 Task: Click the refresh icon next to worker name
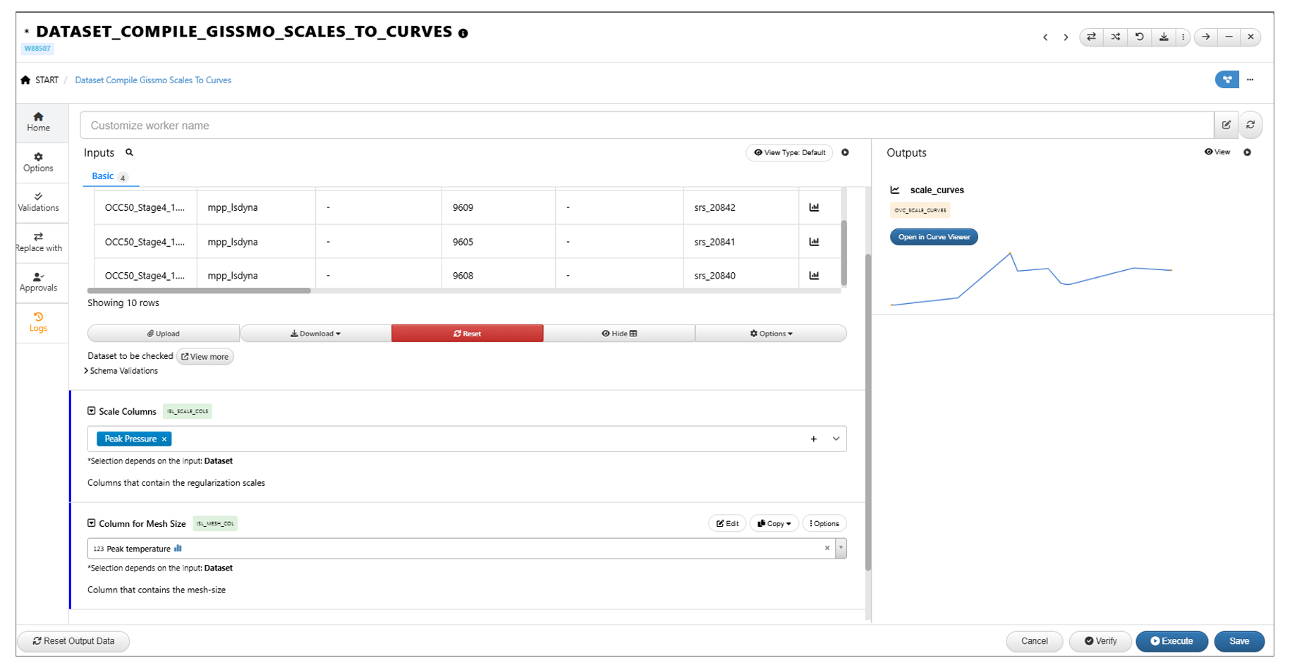1250,125
